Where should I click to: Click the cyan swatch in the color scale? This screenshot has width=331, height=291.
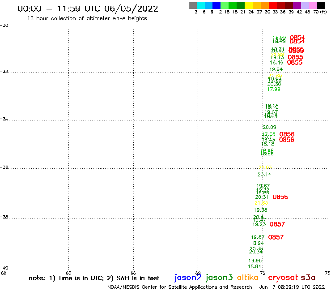click(x=201, y=5)
